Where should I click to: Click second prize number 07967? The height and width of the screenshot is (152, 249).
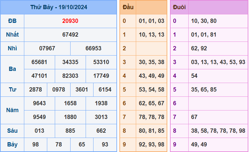(47, 48)
